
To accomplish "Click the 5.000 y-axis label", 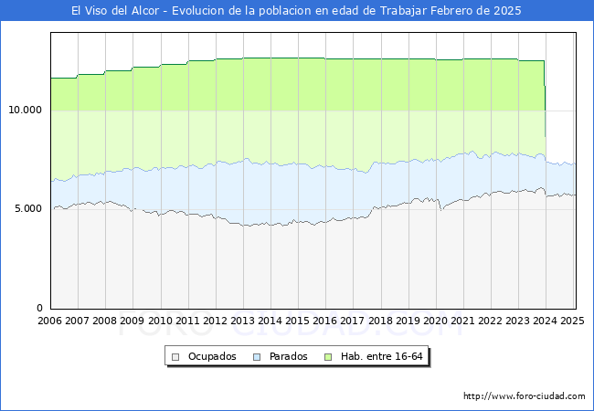I will pyautogui.click(x=28, y=209).
